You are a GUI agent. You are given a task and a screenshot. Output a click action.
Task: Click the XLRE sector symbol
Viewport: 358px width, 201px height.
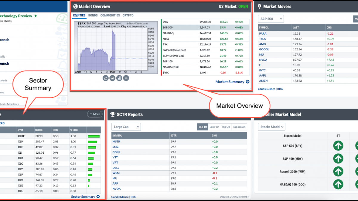point(21,136)
